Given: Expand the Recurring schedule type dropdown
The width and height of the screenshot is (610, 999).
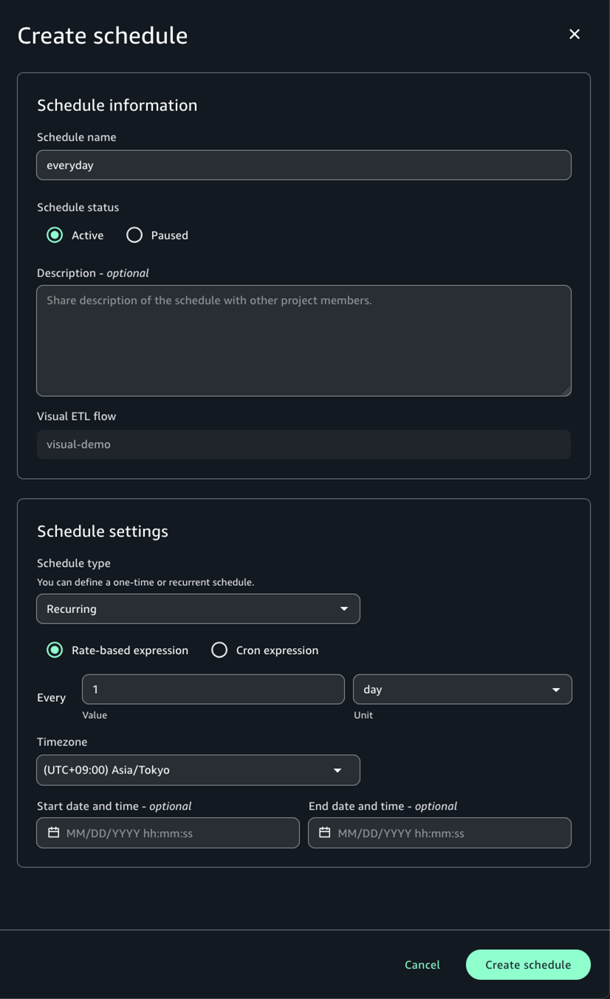Looking at the screenshot, I should pos(197,609).
